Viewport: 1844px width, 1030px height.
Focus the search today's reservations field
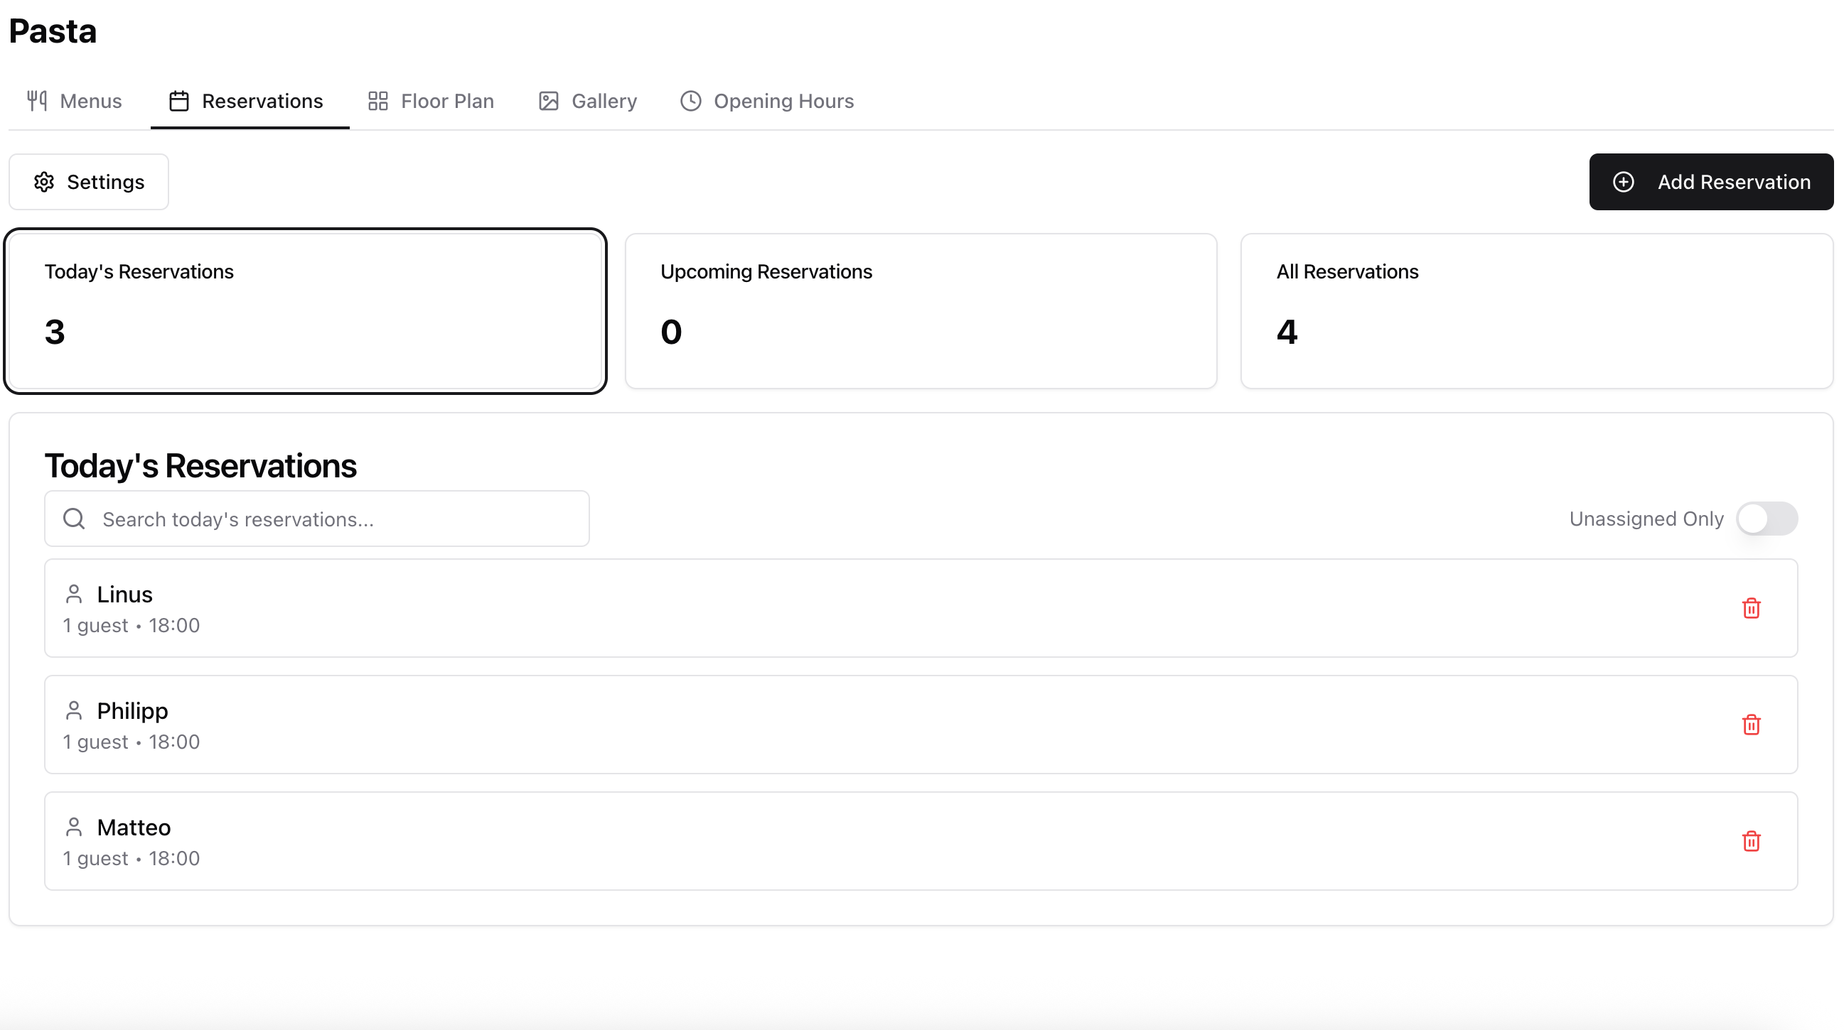click(317, 519)
